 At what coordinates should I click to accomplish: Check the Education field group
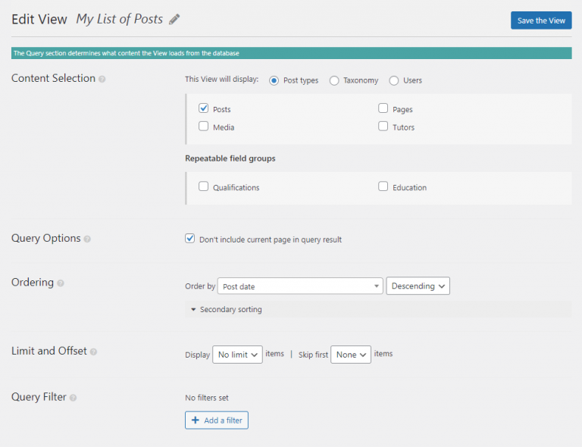383,186
